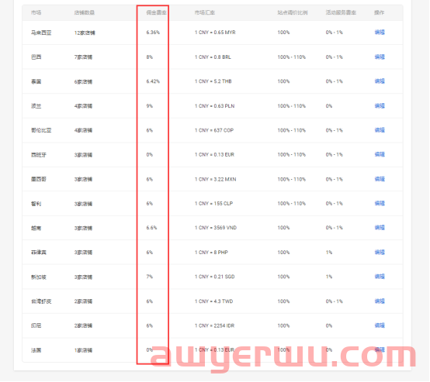
Task: Edit the 台湾虾皮 market row
Action: pyautogui.click(x=380, y=301)
